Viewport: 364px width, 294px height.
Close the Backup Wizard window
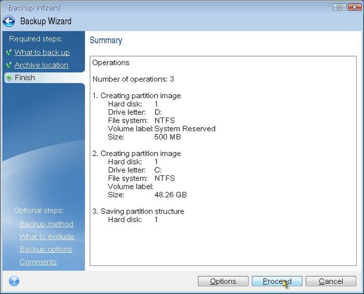click(353, 7)
